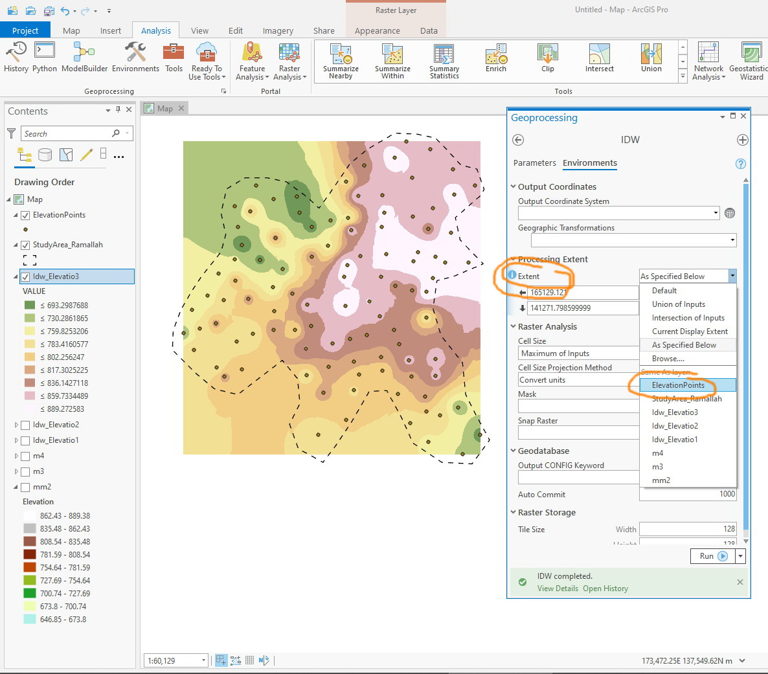This screenshot has height=674, width=768.
Task: Open the map scale dropdown
Action: pyautogui.click(x=203, y=660)
